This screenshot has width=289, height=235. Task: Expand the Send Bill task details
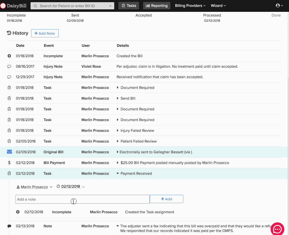click(118, 98)
